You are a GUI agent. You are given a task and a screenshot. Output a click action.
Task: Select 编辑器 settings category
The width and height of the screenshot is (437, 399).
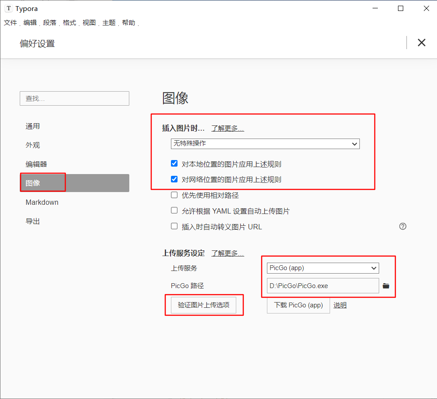(x=75, y=164)
